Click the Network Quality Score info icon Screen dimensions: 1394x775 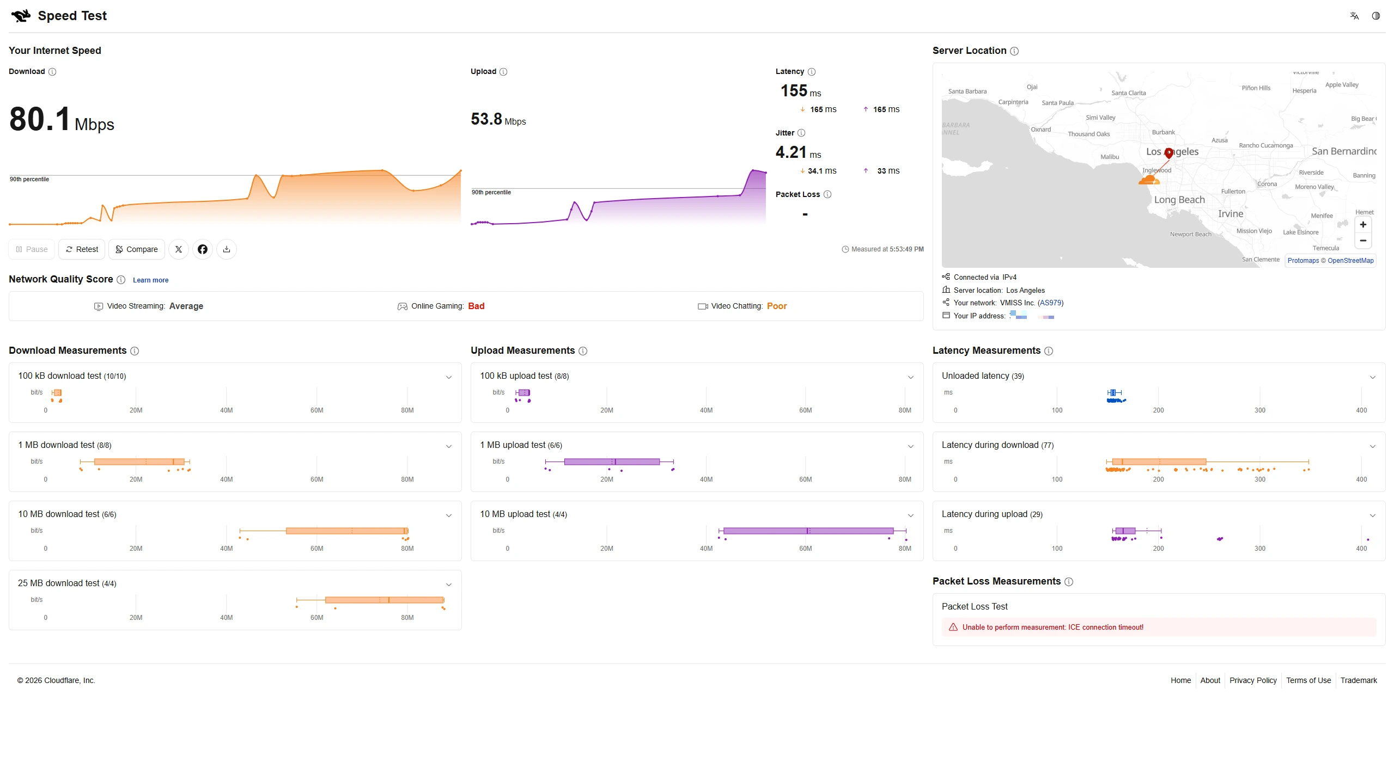(x=121, y=280)
